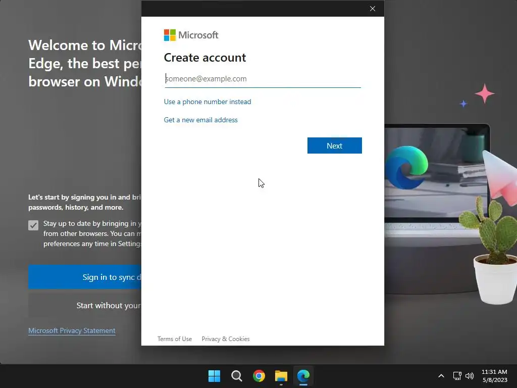Open Terms of Use link
The image size is (517, 388).
(x=174, y=339)
